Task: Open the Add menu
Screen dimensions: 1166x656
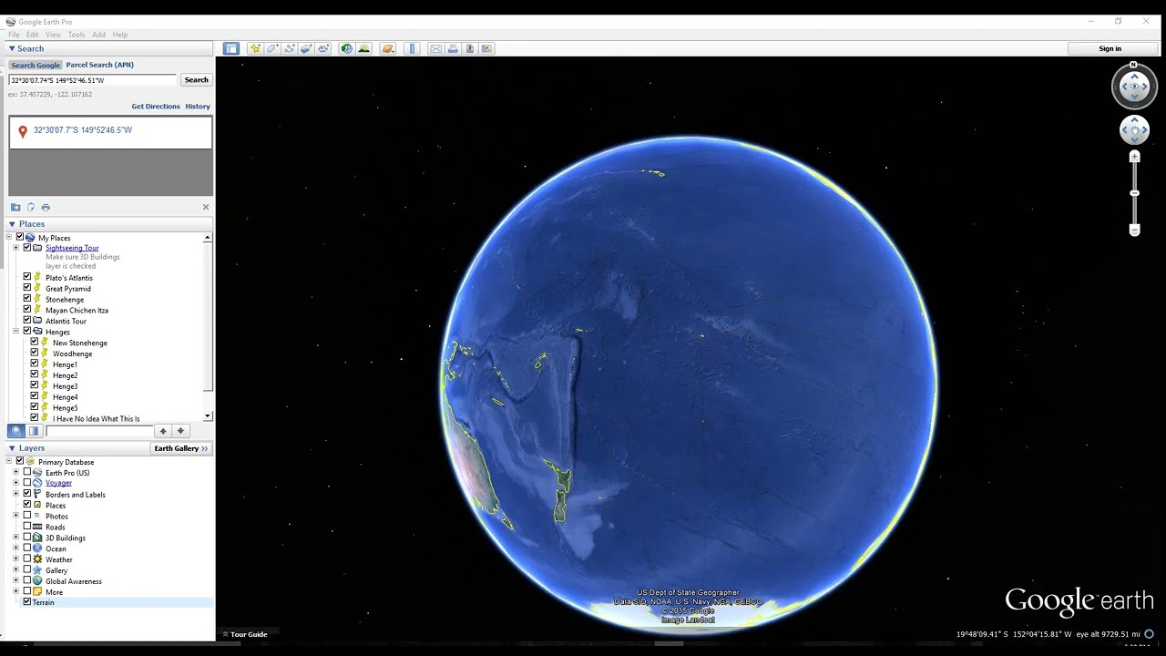Action: click(x=98, y=35)
